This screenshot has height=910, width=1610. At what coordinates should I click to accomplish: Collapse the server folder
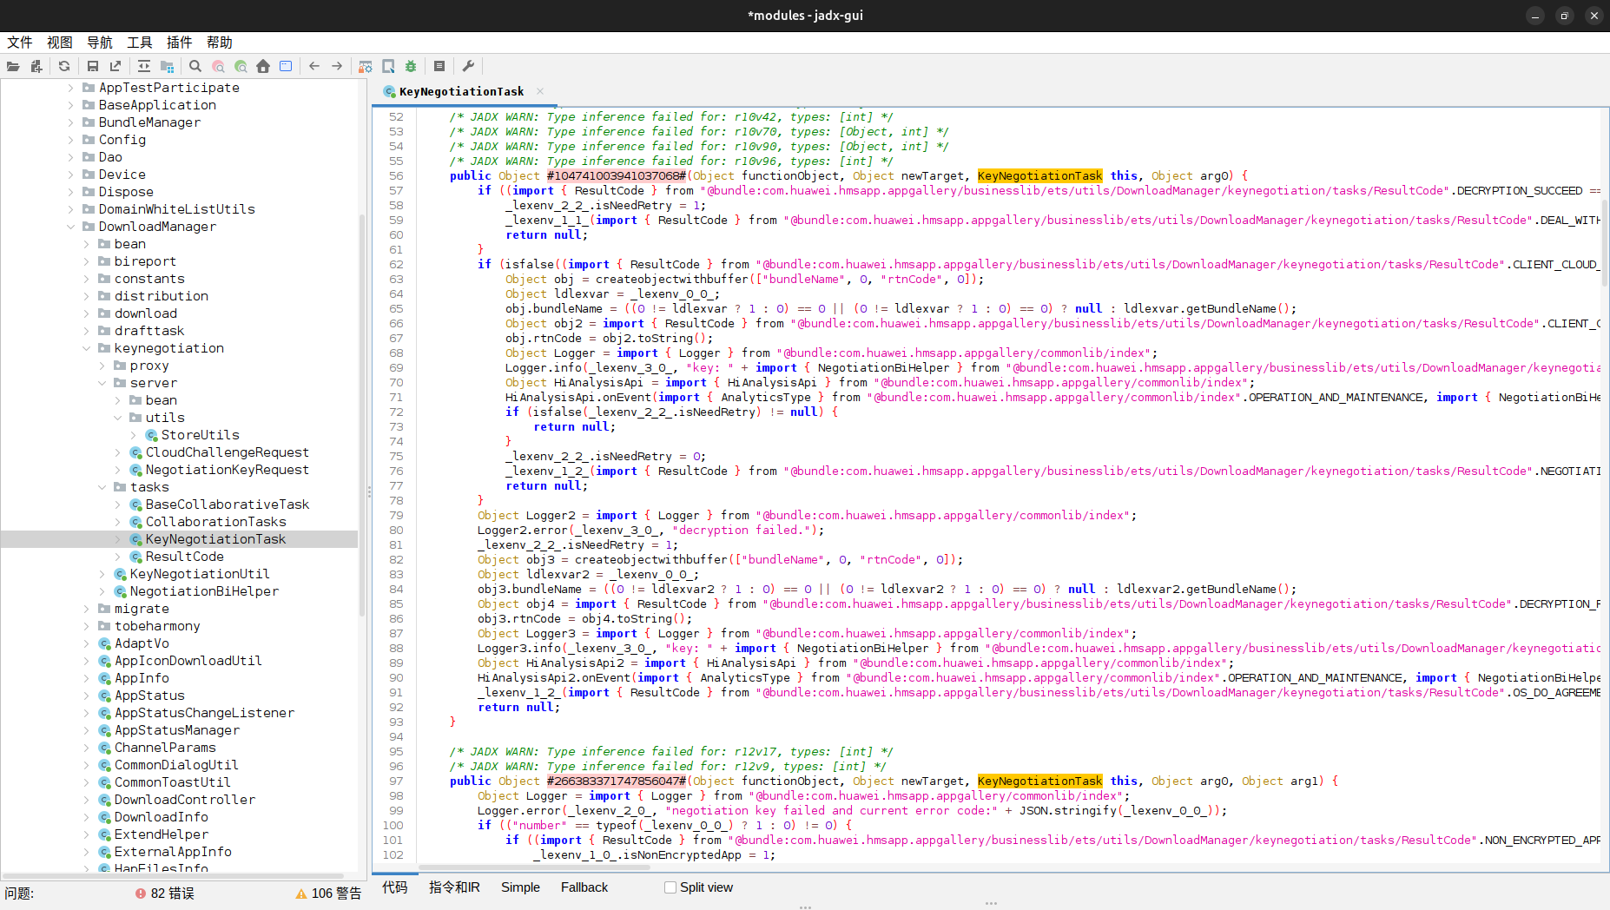pyautogui.click(x=102, y=383)
